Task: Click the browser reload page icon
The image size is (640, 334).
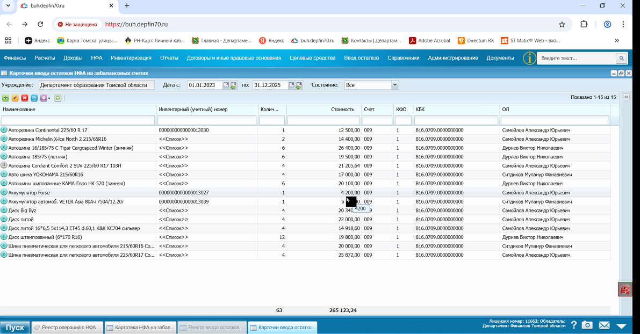Action: (40, 25)
